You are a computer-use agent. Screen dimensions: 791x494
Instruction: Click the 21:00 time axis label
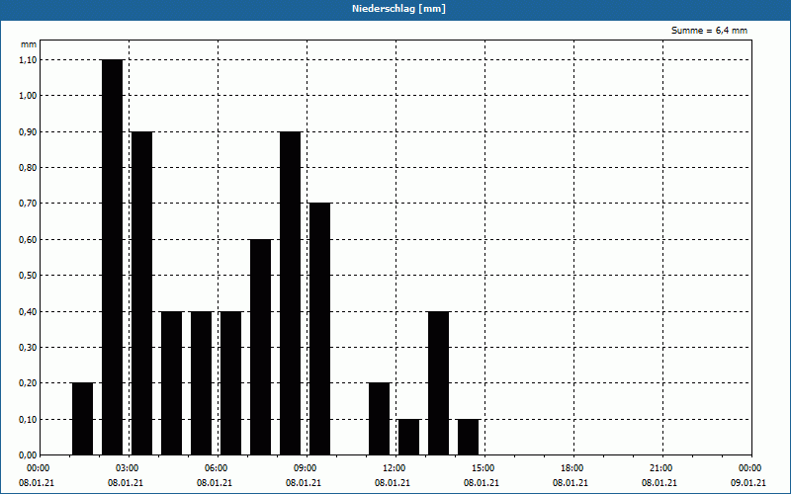(x=660, y=468)
